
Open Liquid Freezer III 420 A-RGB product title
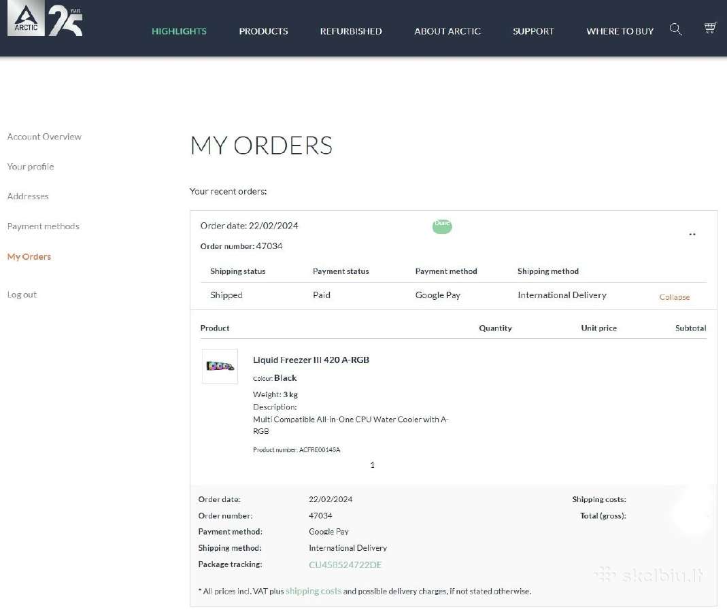point(311,360)
